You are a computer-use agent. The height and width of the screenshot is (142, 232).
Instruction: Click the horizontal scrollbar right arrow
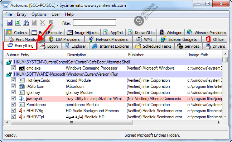tap(219, 122)
